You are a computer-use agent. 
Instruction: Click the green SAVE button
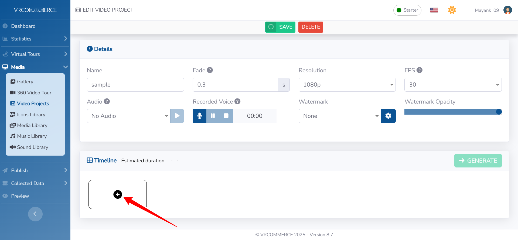pos(280,27)
